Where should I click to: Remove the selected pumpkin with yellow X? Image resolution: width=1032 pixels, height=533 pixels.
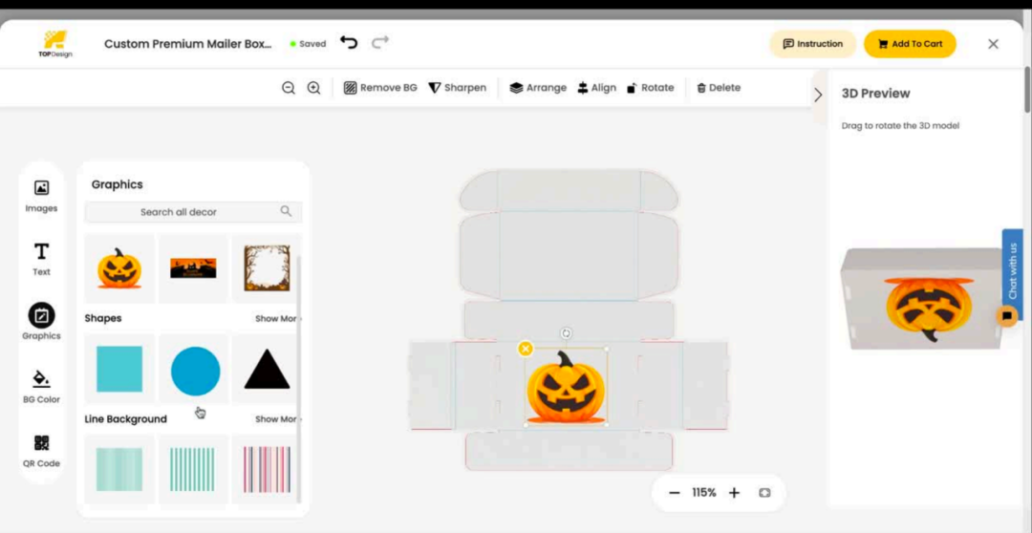[x=526, y=349]
